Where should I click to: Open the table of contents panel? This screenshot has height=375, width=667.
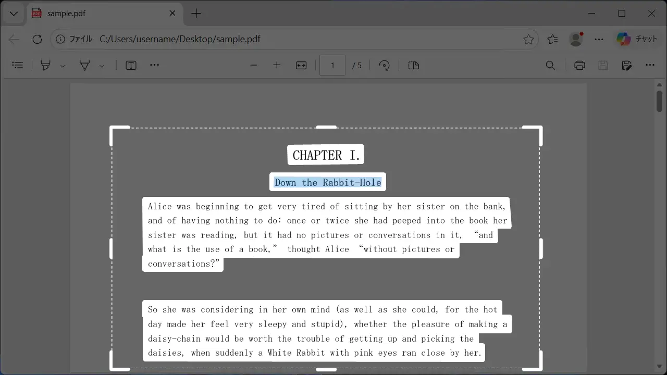(18, 65)
